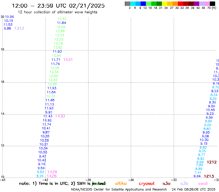
Task: Click the black swatch at the scale end
Action: pos(212,4)
